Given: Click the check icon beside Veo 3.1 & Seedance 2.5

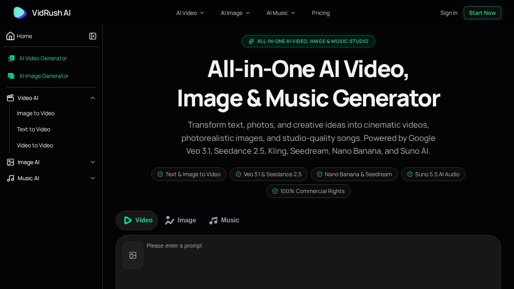Looking at the screenshot, I should (239, 174).
